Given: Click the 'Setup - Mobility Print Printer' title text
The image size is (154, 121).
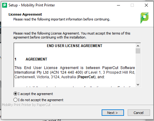Looking at the screenshot, I should point(32,5).
